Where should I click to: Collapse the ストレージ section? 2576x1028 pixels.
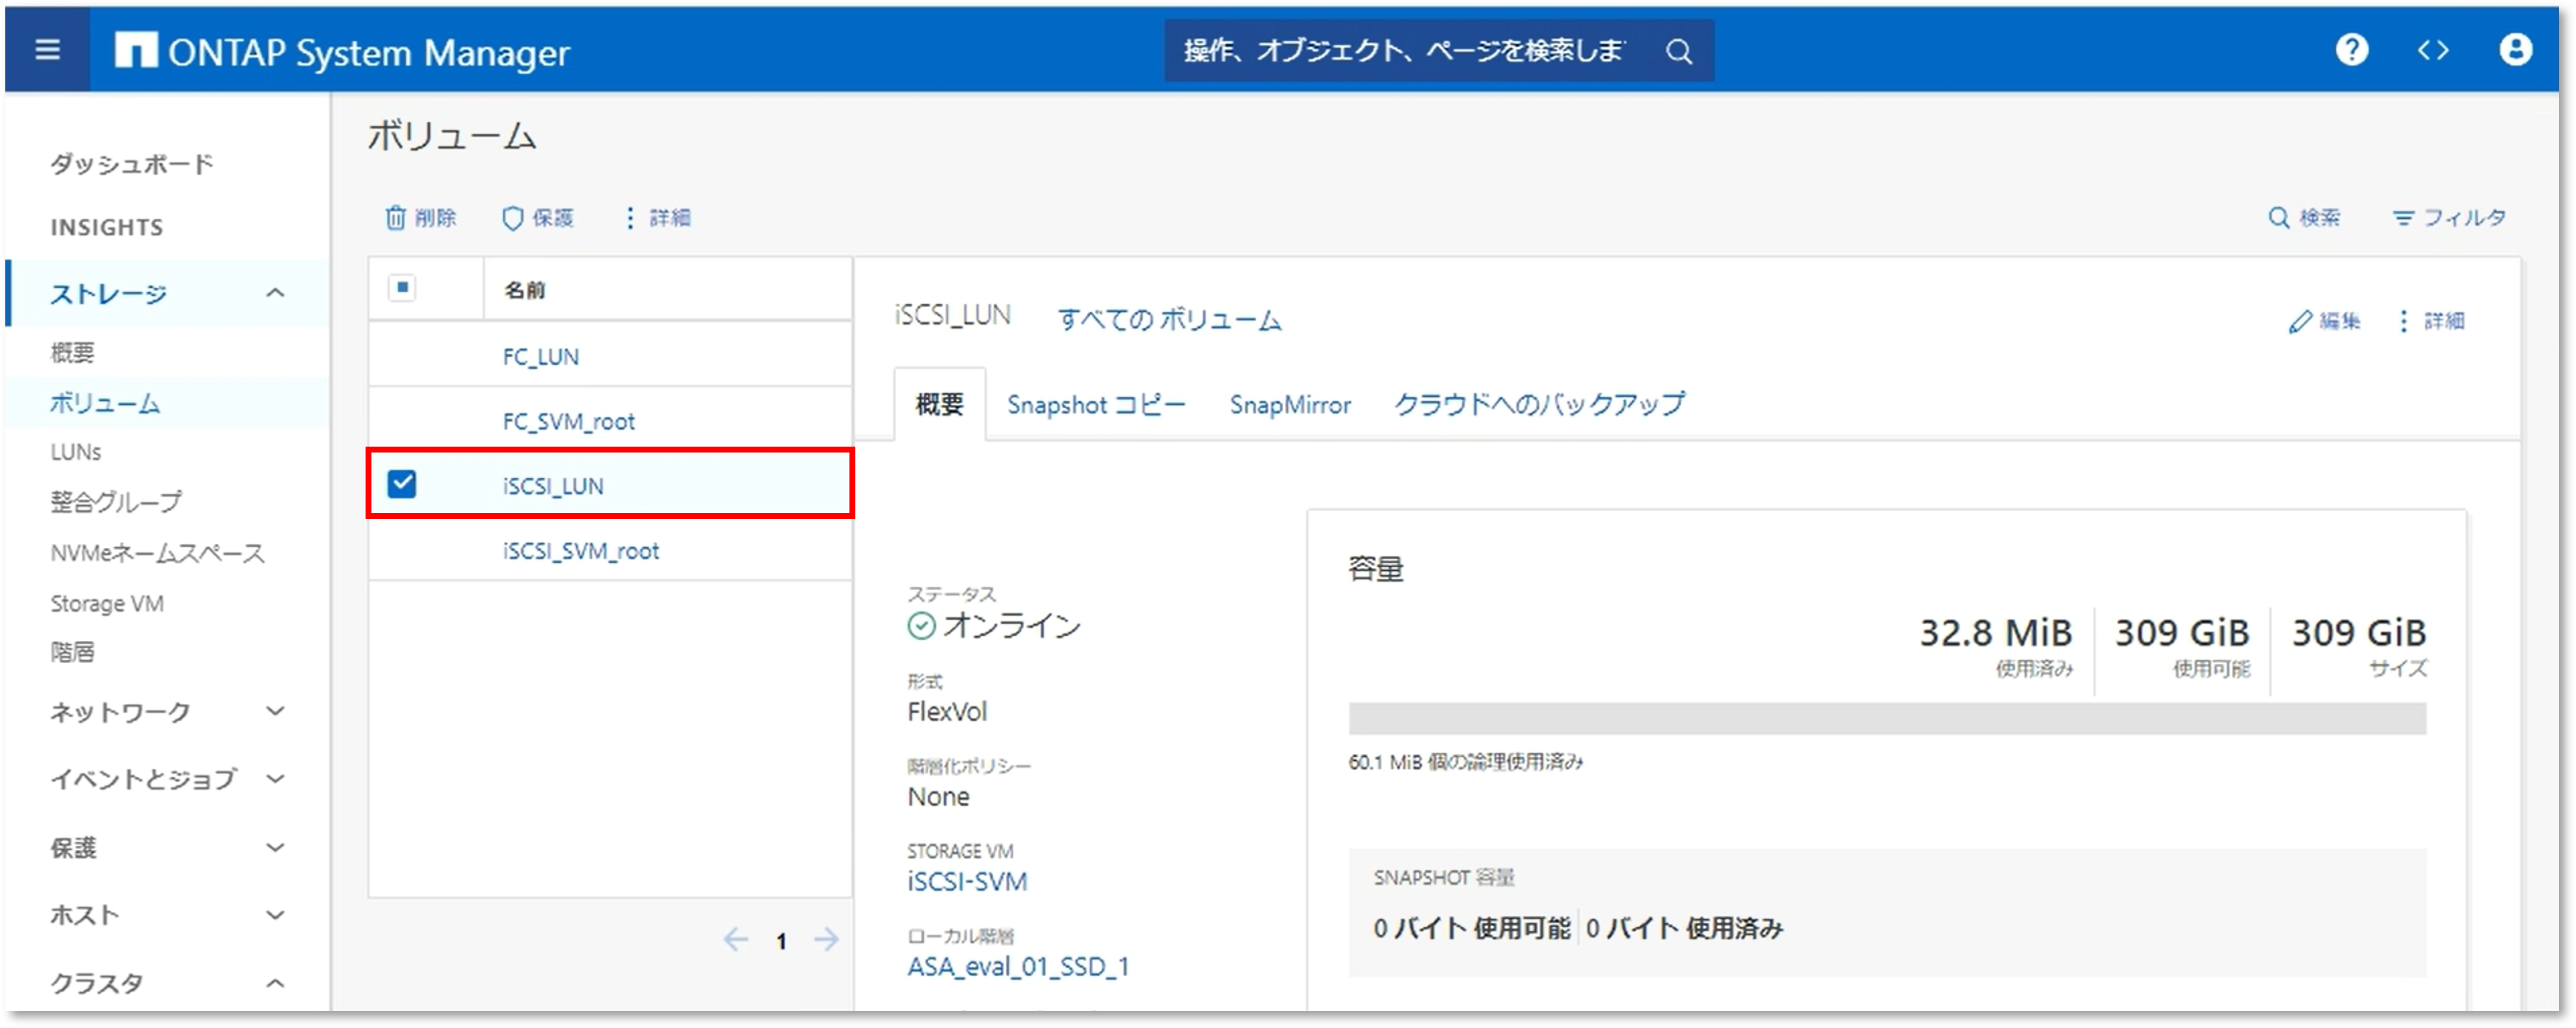pos(275,293)
